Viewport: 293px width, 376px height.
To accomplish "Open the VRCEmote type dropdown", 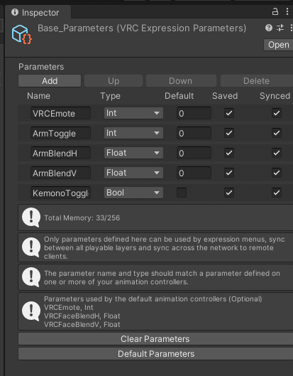I will [133, 113].
